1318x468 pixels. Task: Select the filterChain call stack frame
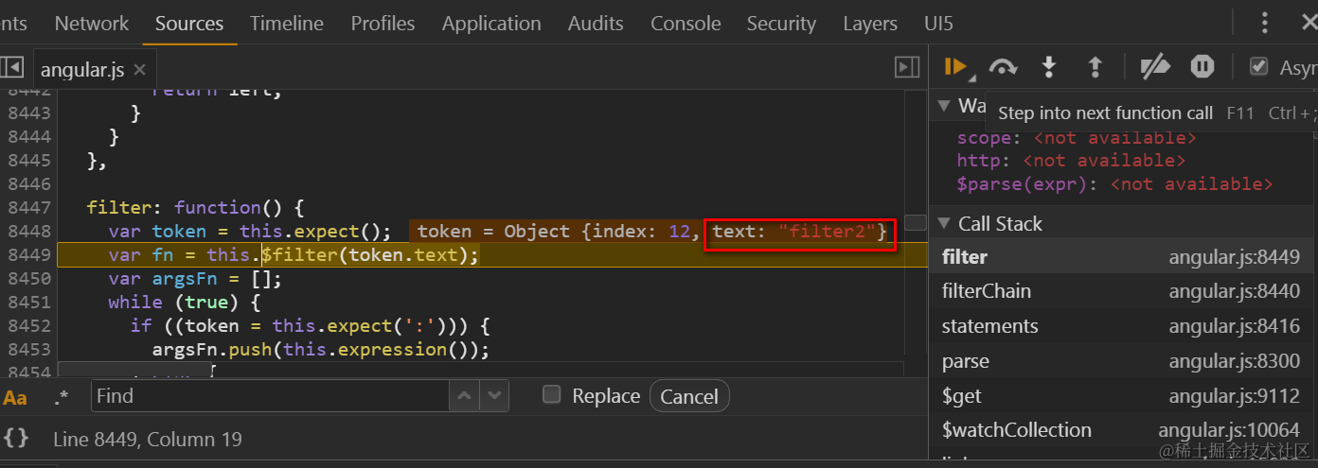tap(1123, 291)
